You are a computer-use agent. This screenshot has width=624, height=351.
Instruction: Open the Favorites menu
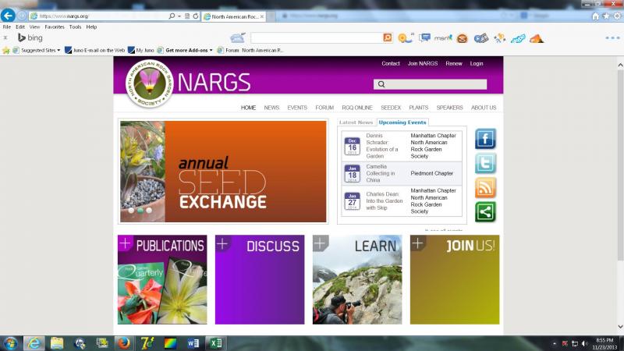54,27
